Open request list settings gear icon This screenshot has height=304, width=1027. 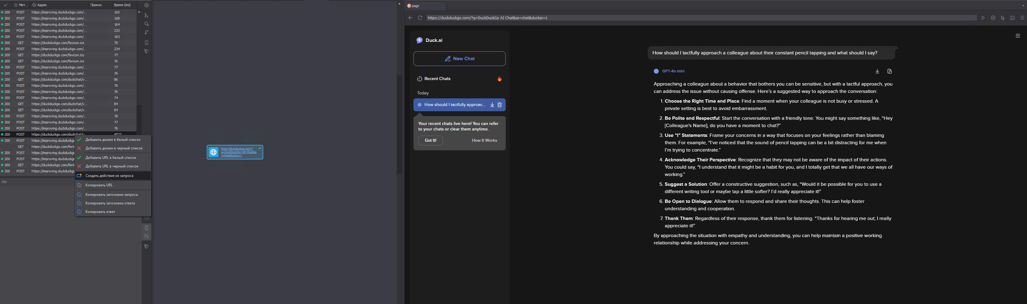(x=146, y=5)
